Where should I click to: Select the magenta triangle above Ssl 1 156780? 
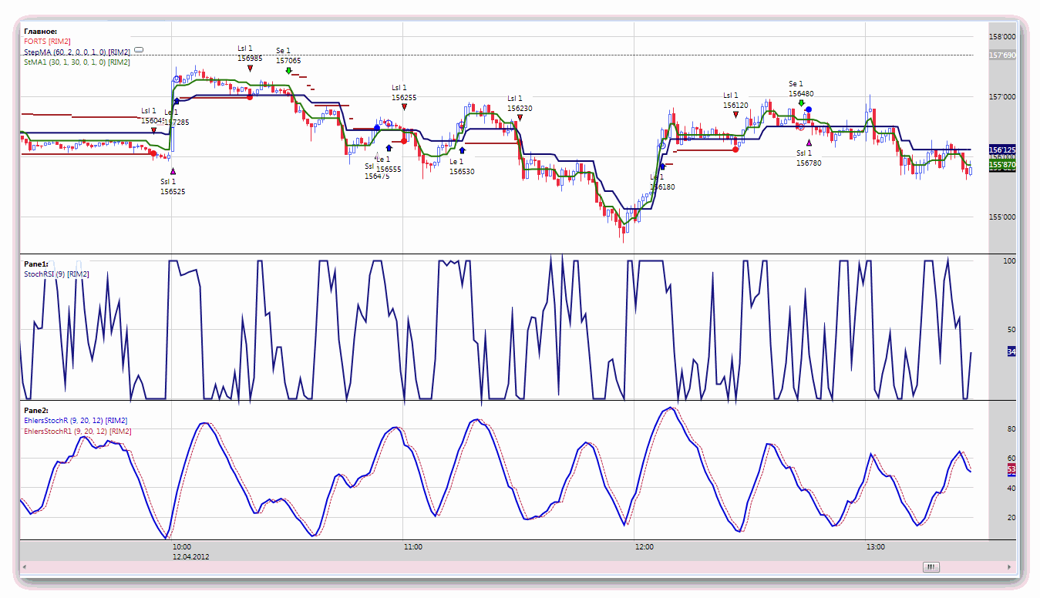(x=809, y=143)
